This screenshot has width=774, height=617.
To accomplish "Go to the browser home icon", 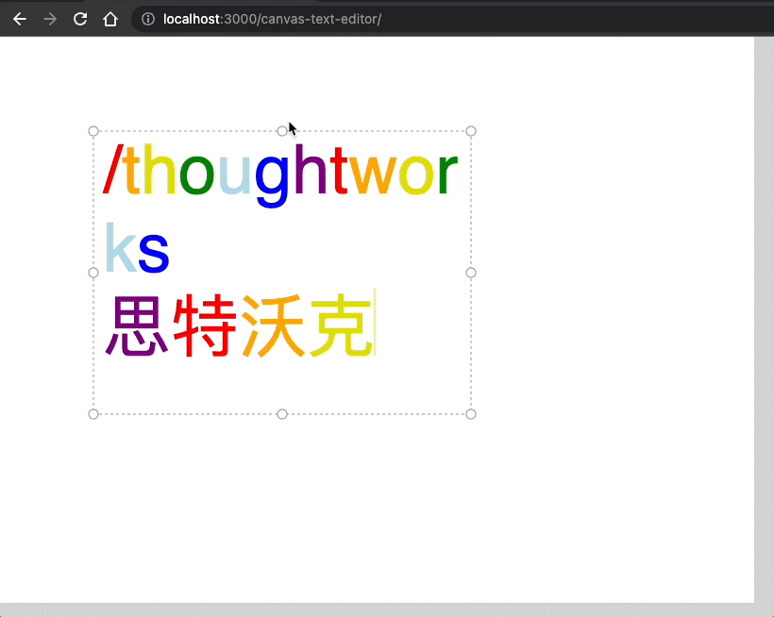I will (110, 19).
